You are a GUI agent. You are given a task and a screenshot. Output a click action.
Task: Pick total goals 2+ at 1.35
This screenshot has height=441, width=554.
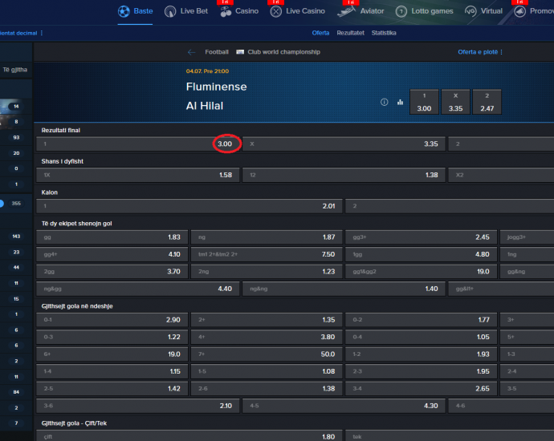pos(267,320)
